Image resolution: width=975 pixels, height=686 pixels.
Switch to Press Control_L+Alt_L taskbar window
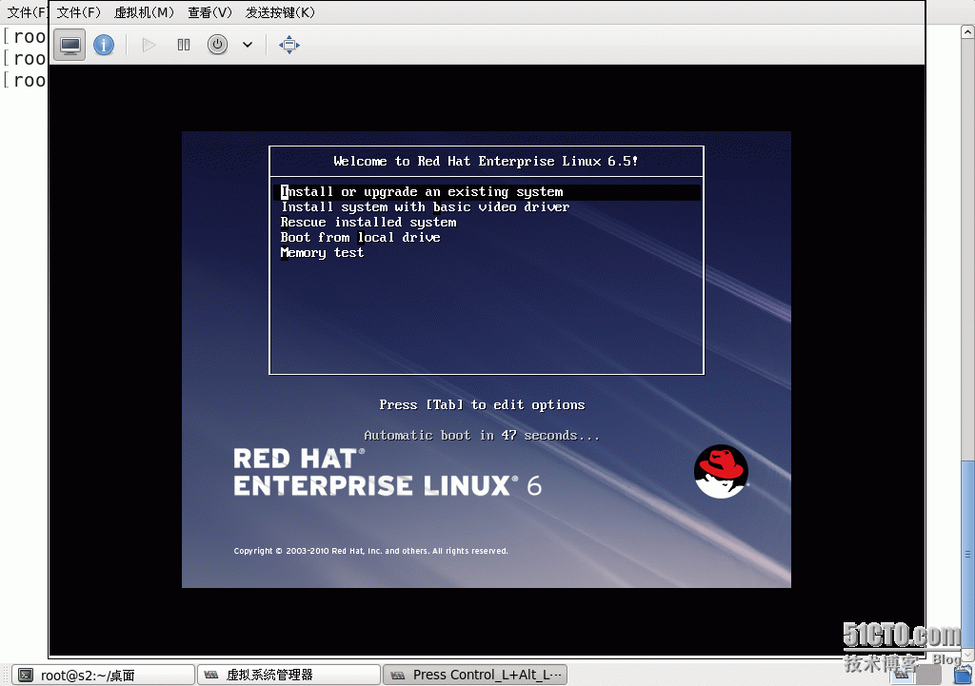474,675
